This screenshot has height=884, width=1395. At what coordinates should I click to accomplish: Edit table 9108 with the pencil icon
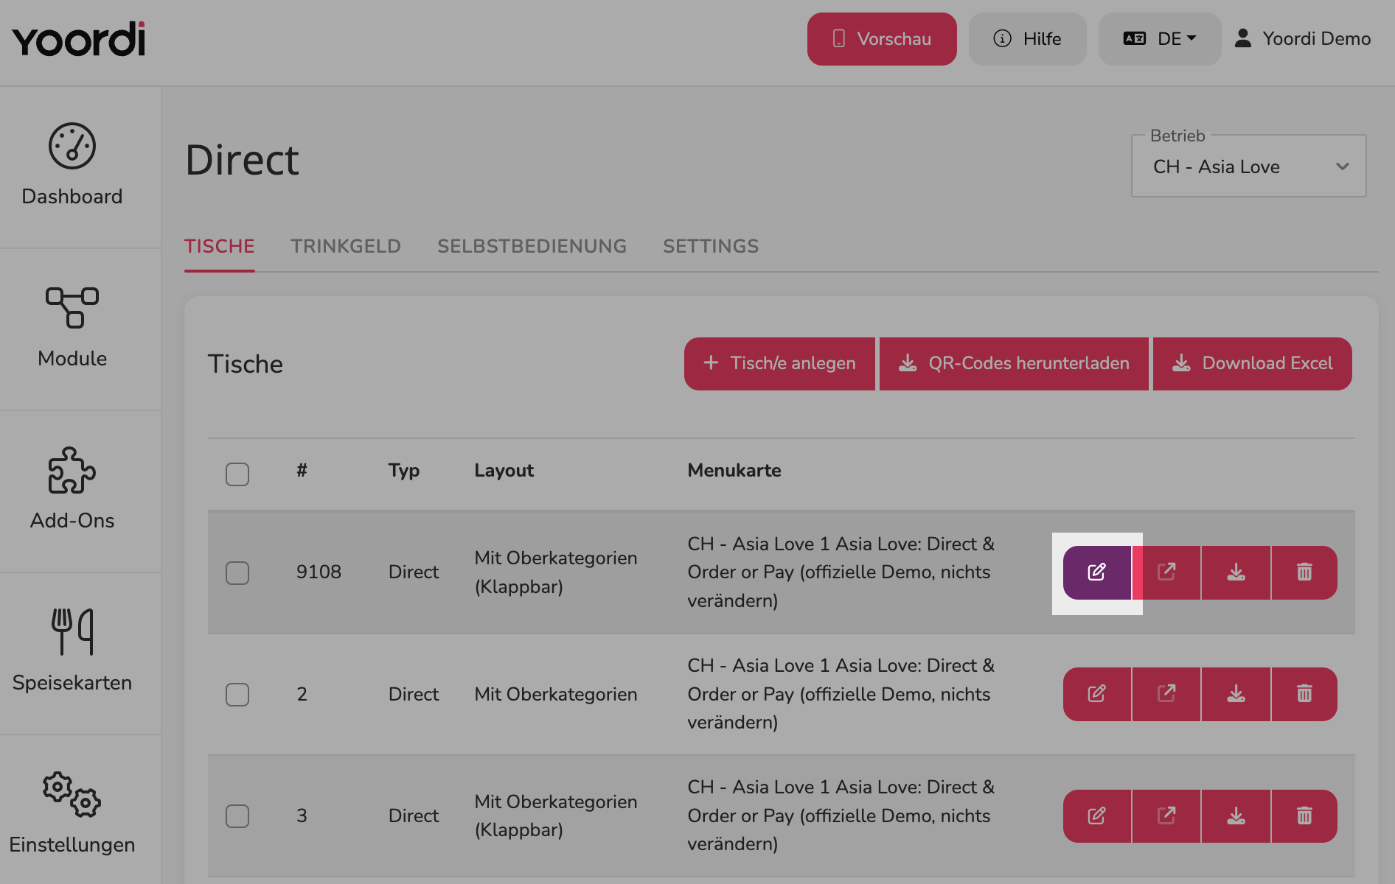click(1096, 572)
